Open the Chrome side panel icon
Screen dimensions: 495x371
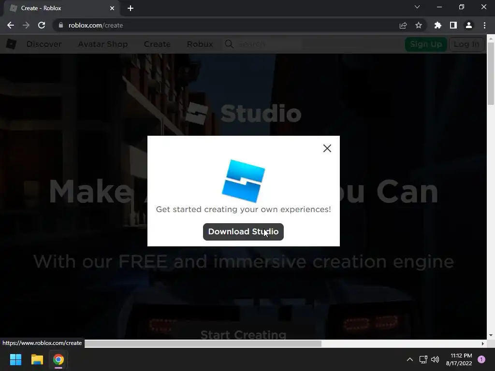pos(453,25)
